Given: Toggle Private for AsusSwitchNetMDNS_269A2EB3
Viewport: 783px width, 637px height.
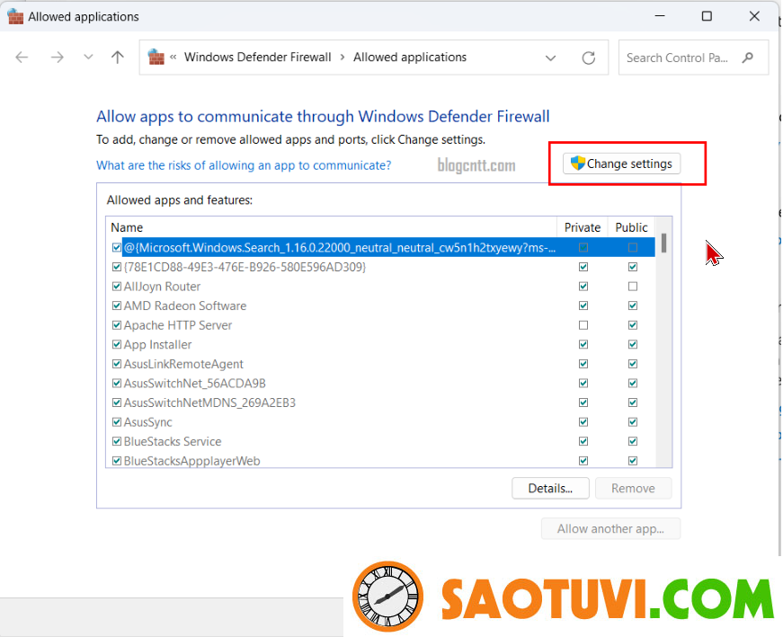Looking at the screenshot, I should tap(583, 403).
